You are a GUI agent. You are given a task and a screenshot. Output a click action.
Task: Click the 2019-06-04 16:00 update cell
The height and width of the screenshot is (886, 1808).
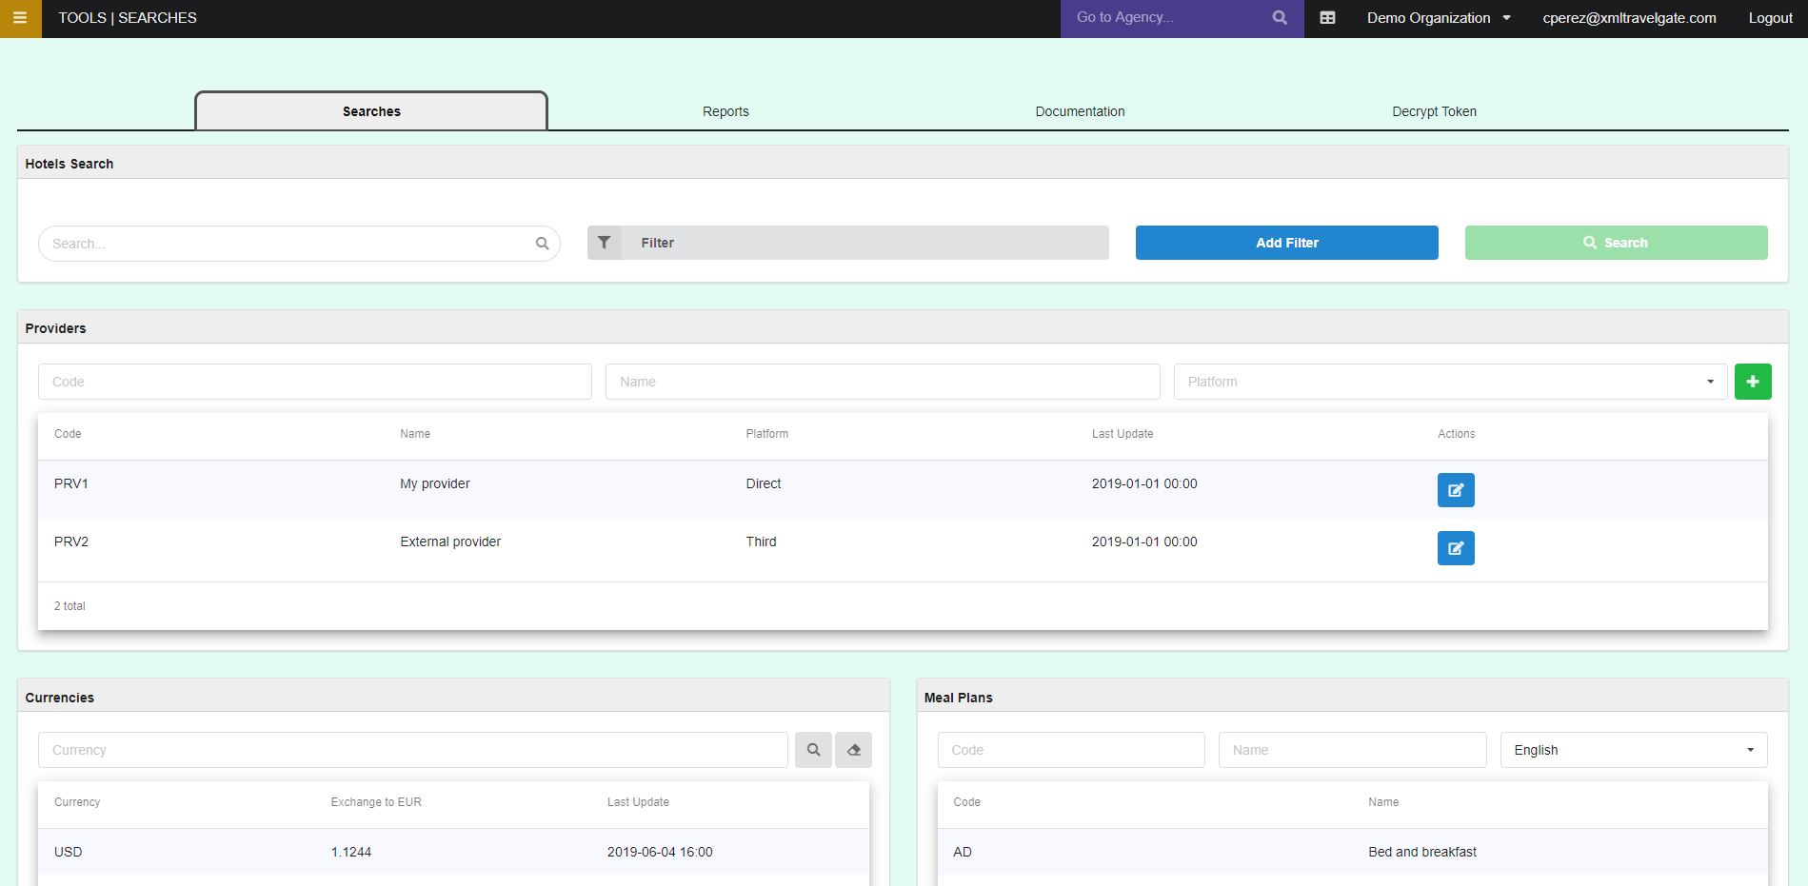pos(660,852)
